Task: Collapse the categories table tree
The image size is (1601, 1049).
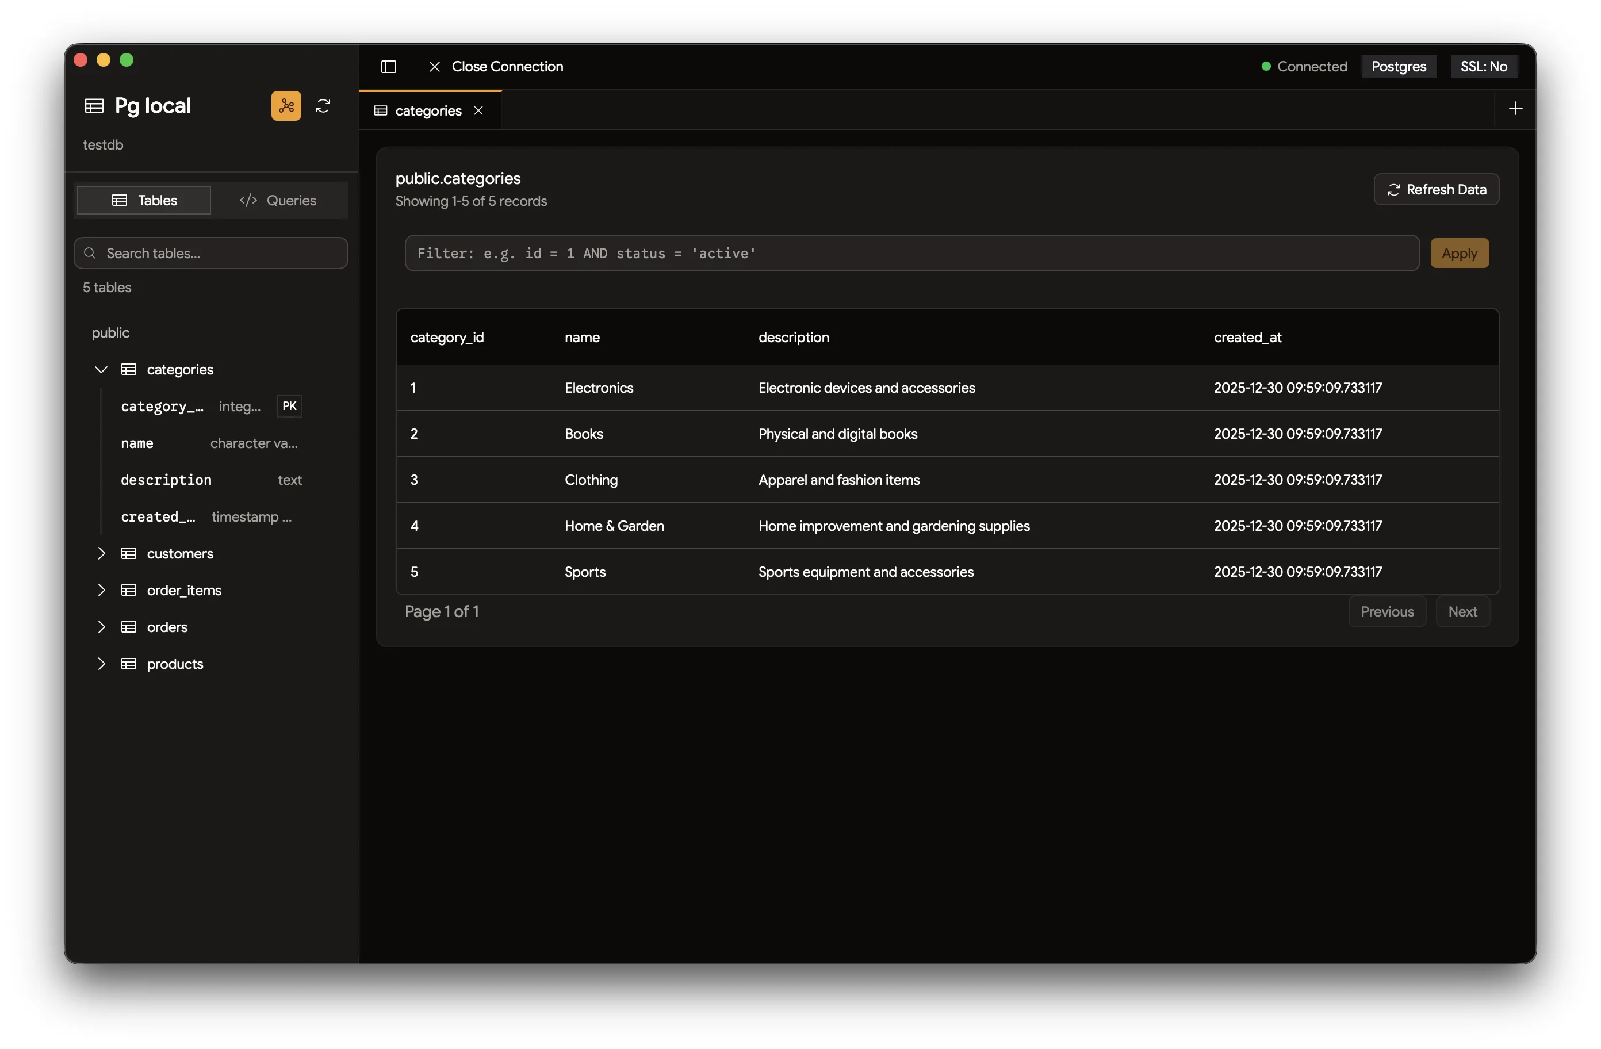Action: click(101, 369)
